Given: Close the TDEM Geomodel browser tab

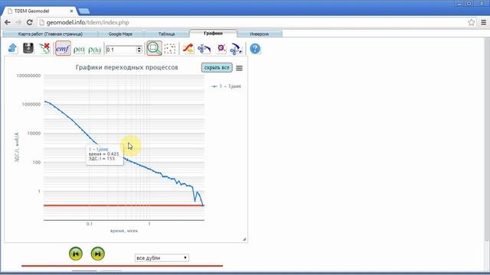Looking at the screenshot, I should 71,11.
